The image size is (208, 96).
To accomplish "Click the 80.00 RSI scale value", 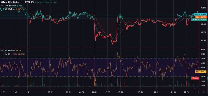I will point(203,54).
